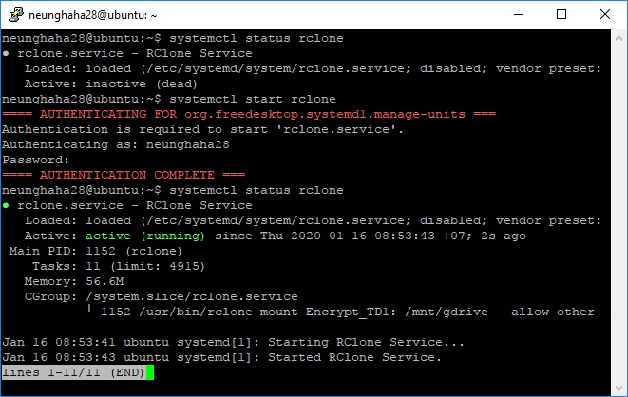Click the window title text neunghaha28@ubuntu
This screenshot has height=397, width=628.
point(93,15)
